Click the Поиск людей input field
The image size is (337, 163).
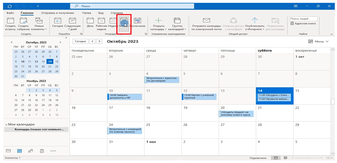click(303, 19)
